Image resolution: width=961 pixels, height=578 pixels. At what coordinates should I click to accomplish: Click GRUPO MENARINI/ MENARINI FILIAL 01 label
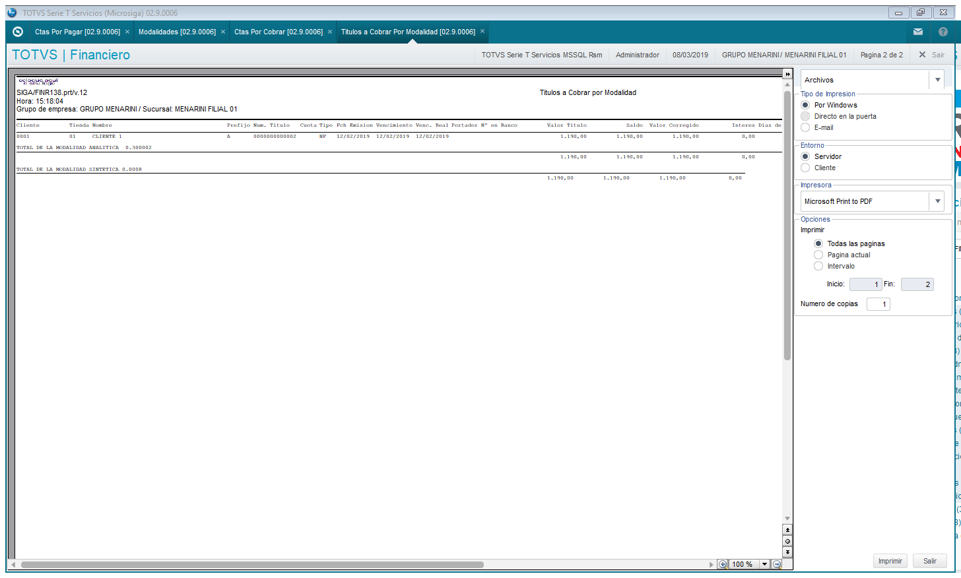pos(784,55)
